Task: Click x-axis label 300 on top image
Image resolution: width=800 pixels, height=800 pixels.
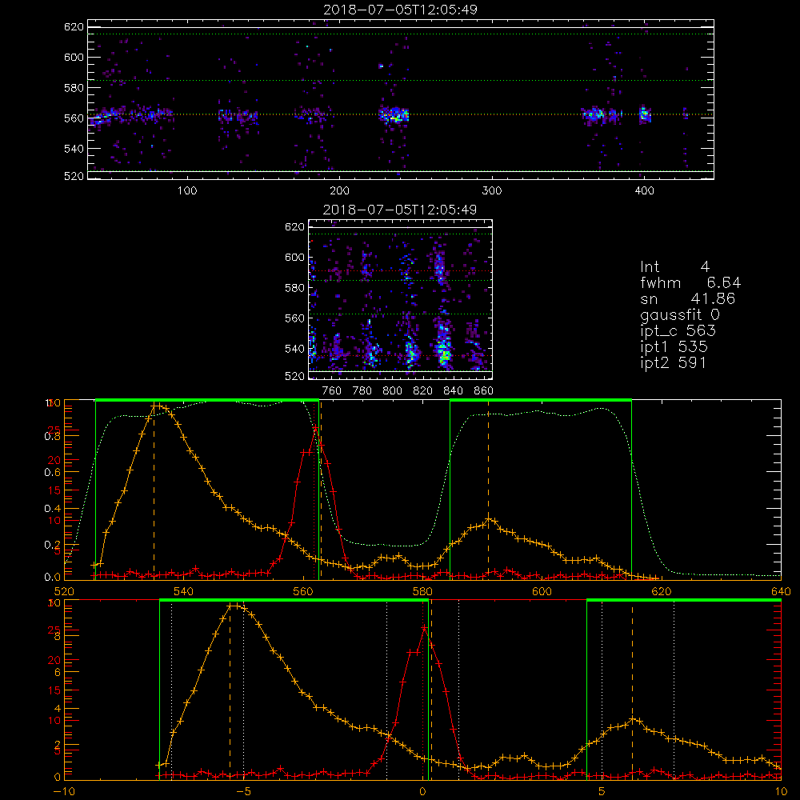Action: (x=492, y=191)
